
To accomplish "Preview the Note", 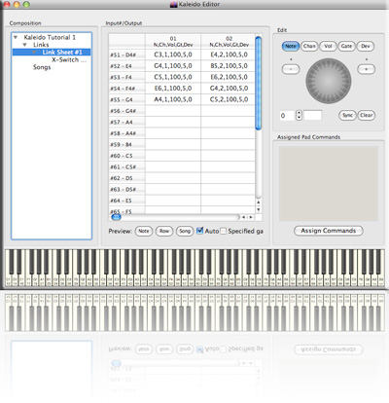I will click(x=144, y=231).
